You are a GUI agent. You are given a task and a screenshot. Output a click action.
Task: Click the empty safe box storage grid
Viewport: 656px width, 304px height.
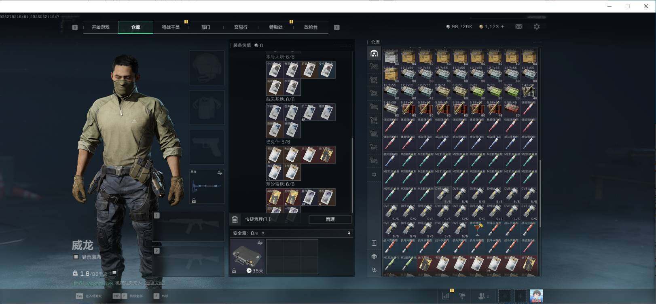pos(292,256)
